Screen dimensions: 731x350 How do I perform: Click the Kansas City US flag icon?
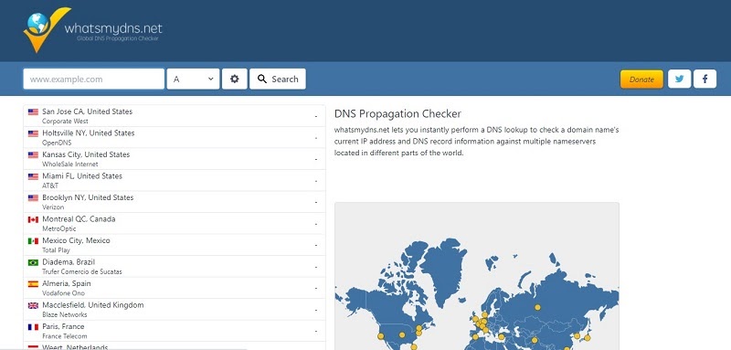(x=33, y=154)
